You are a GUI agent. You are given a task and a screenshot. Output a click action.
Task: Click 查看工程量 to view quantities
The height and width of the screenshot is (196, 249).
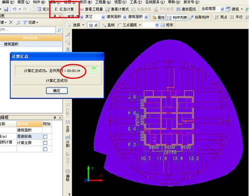pyautogui.click(x=92, y=9)
